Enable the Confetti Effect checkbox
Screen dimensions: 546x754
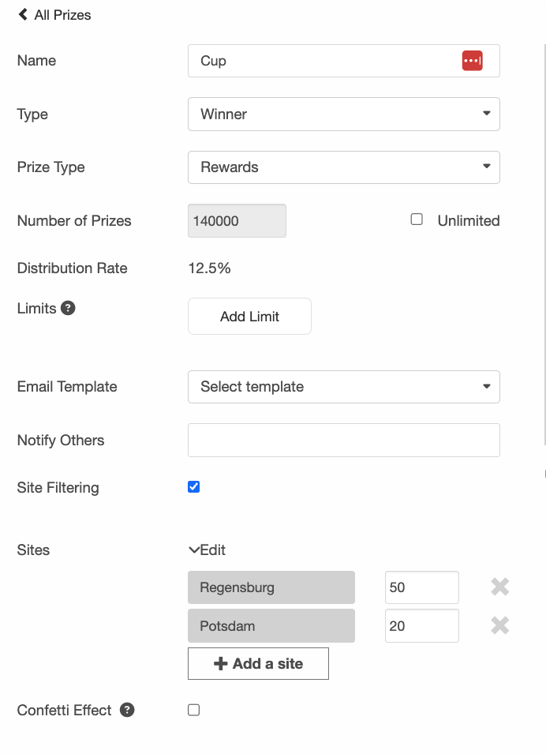pyautogui.click(x=194, y=710)
